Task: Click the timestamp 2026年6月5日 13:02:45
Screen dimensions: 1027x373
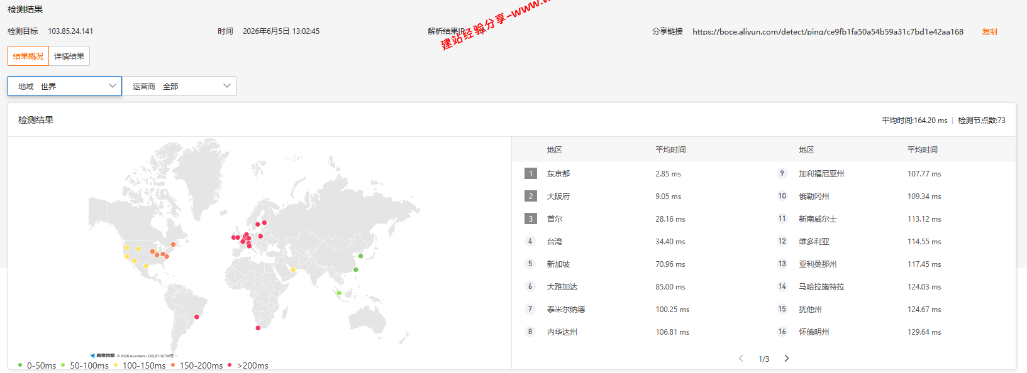Action: click(281, 31)
